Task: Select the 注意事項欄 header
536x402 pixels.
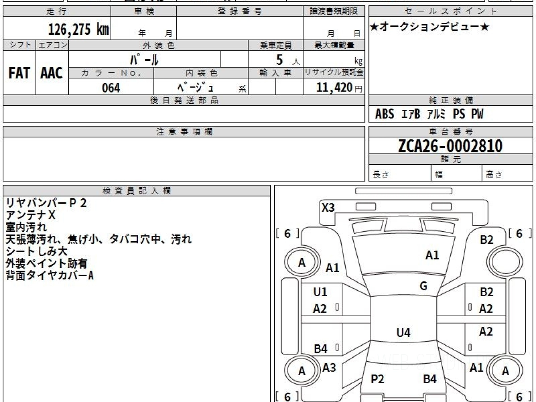Action: pos(184,132)
